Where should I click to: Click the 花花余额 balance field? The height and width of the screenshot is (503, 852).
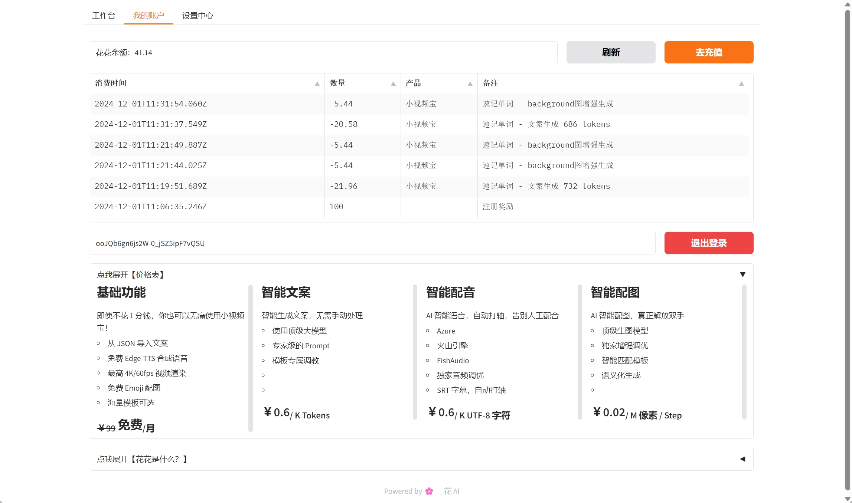click(x=323, y=53)
